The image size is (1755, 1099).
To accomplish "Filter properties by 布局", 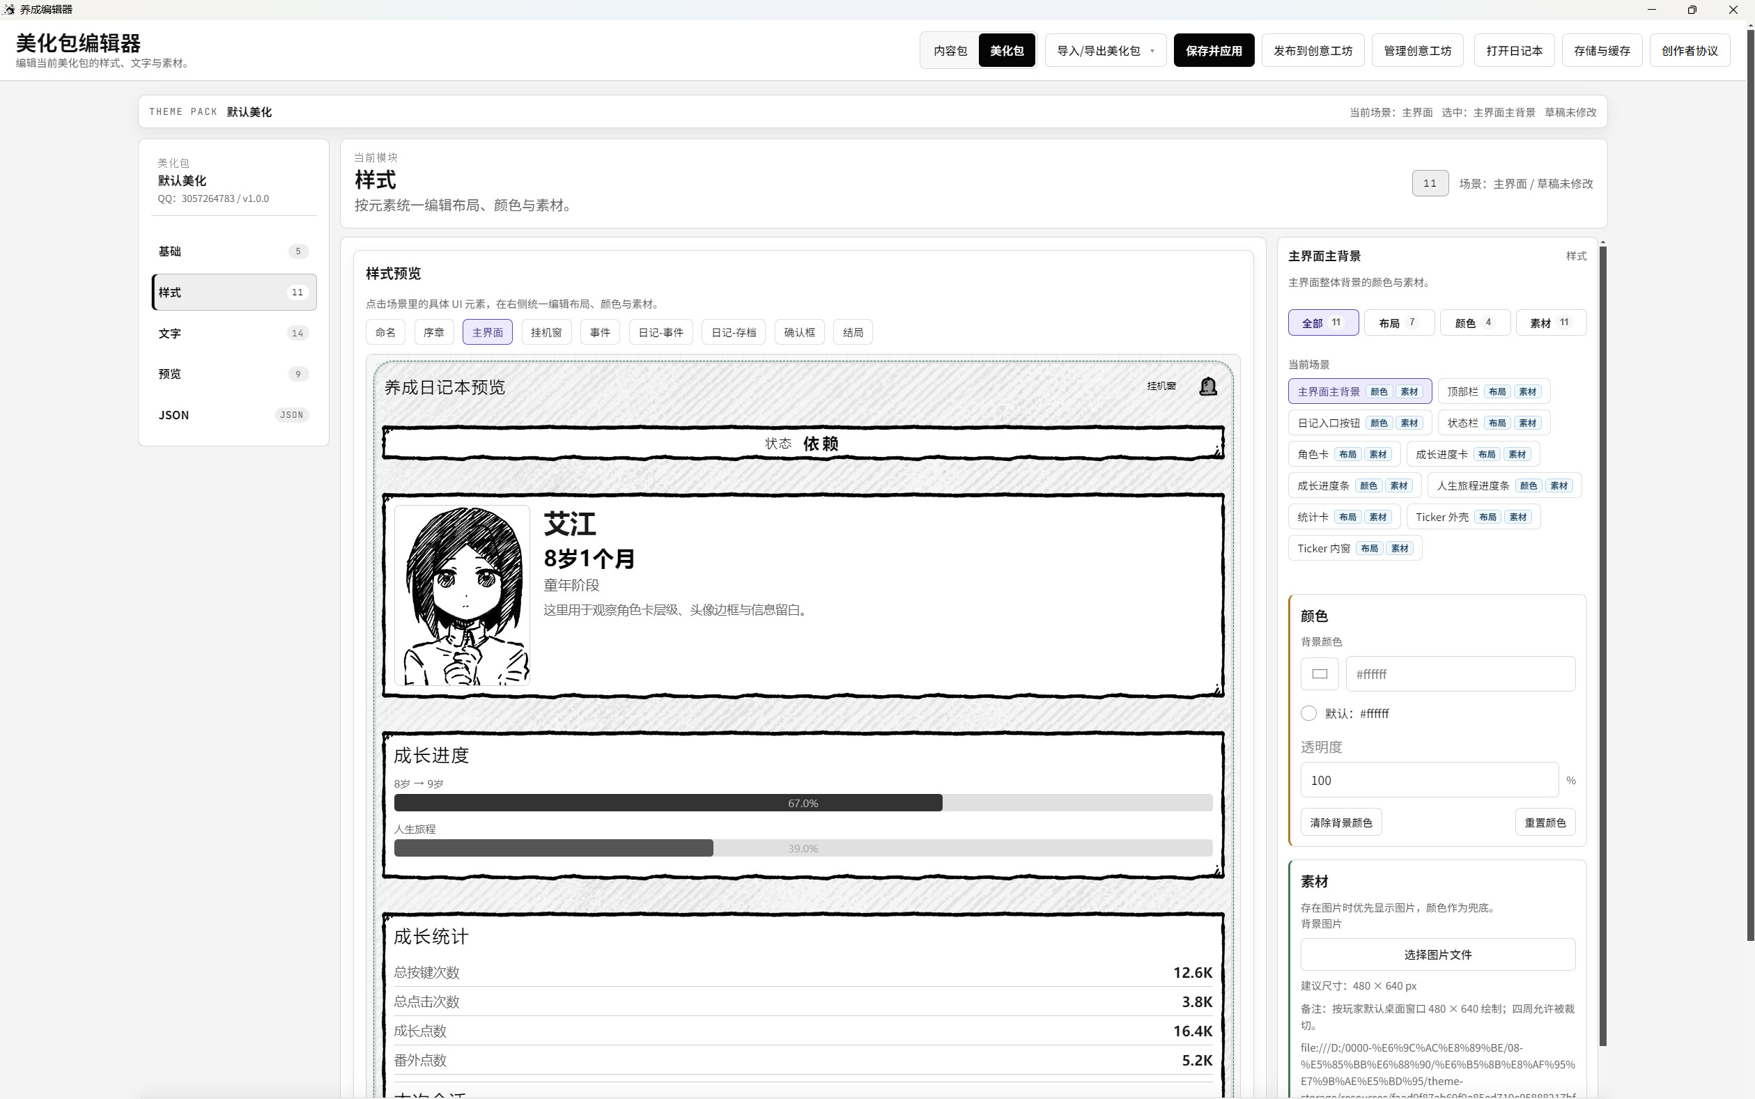I will pos(1399,322).
